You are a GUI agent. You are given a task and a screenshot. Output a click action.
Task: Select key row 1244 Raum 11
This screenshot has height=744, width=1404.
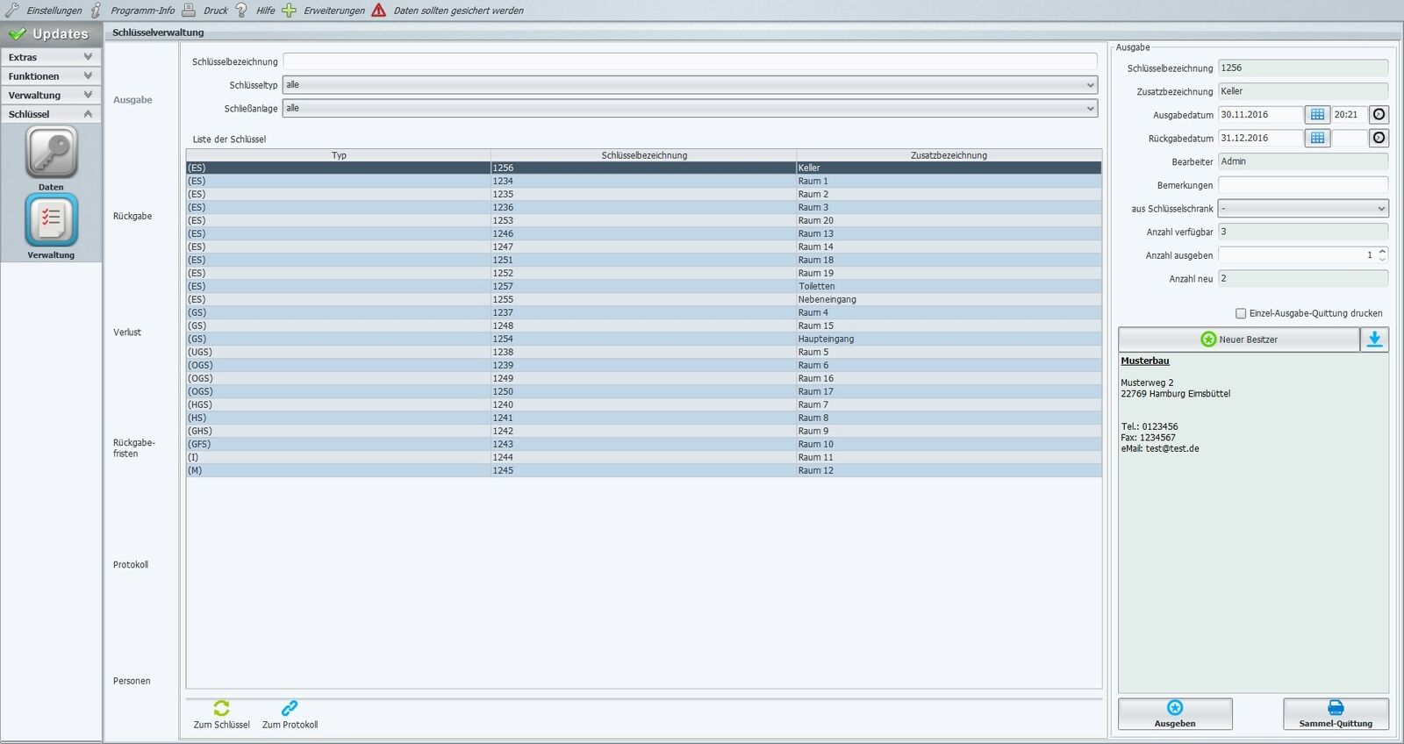[x=644, y=457]
